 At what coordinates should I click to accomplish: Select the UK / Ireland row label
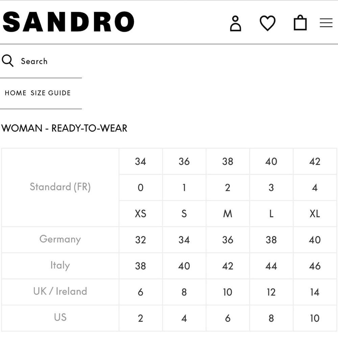(x=61, y=292)
